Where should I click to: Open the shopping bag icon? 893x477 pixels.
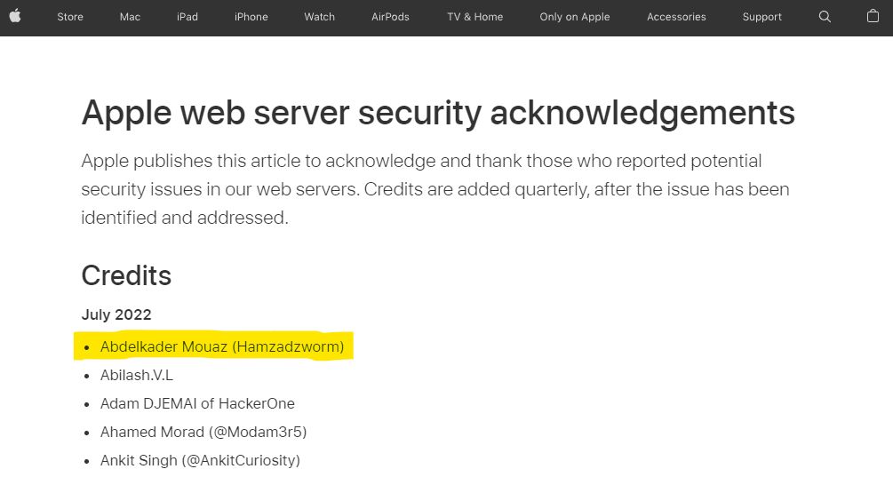873,17
